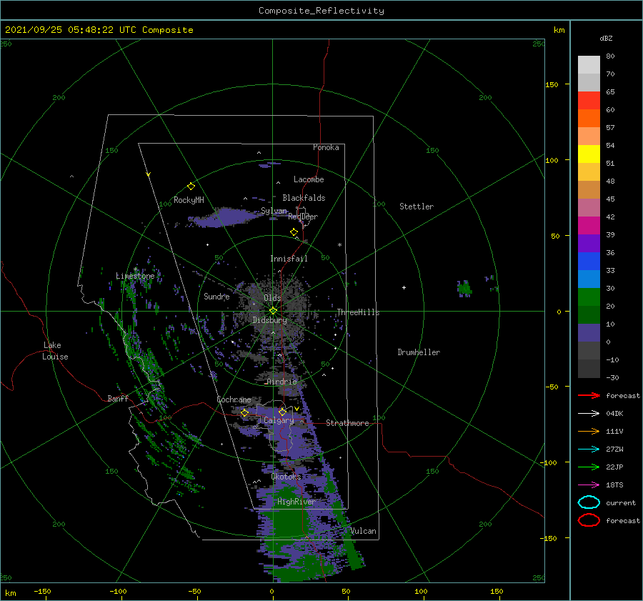Viewport: 643px width, 601px height.
Task: Select the bright green 20-30 dBZ swatch
Action: tap(589, 297)
